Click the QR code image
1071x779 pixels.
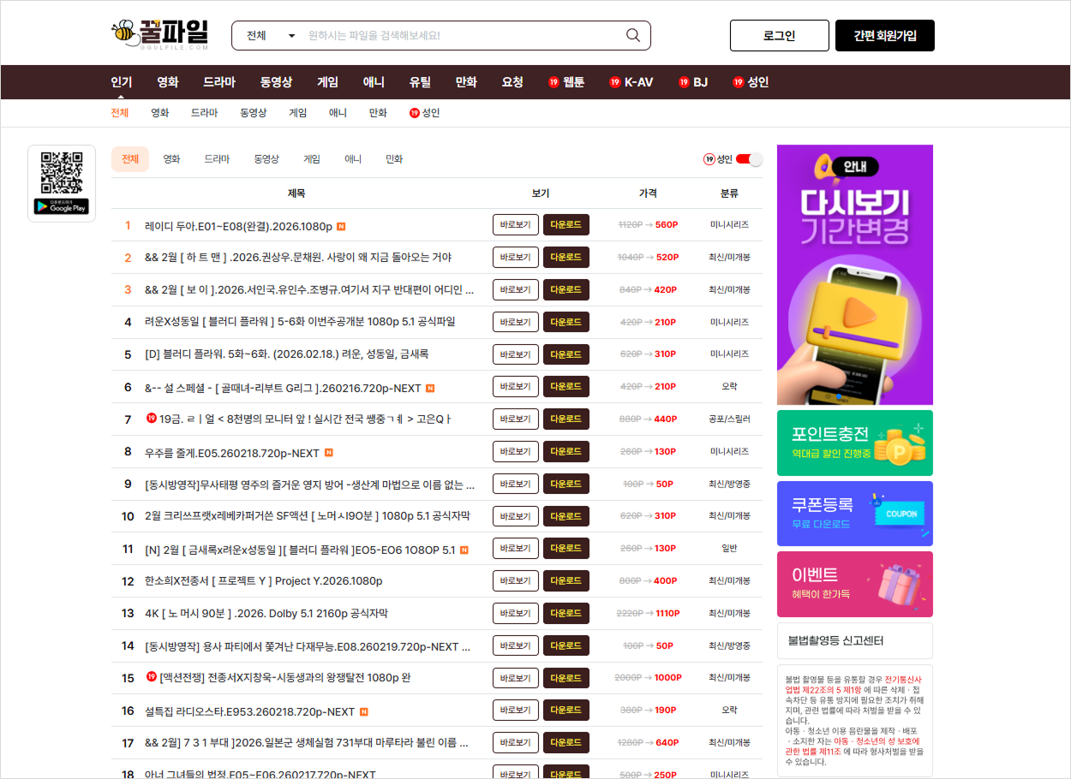(x=62, y=173)
